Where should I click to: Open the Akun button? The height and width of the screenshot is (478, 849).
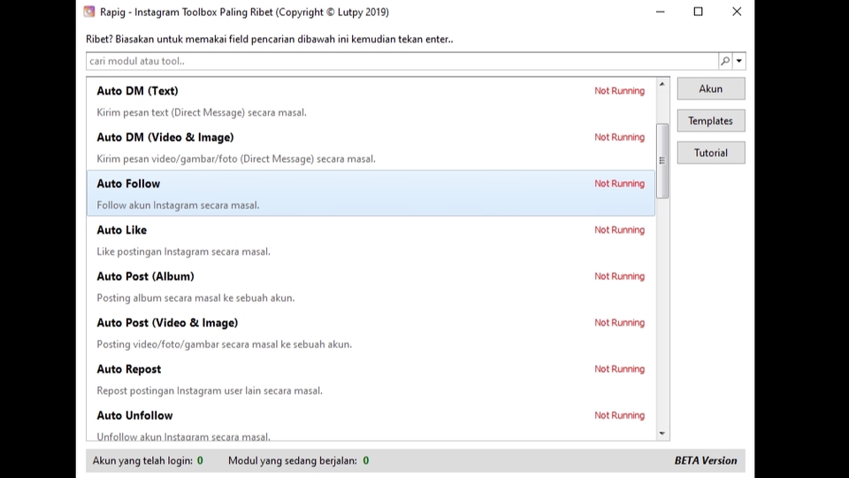tap(711, 89)
